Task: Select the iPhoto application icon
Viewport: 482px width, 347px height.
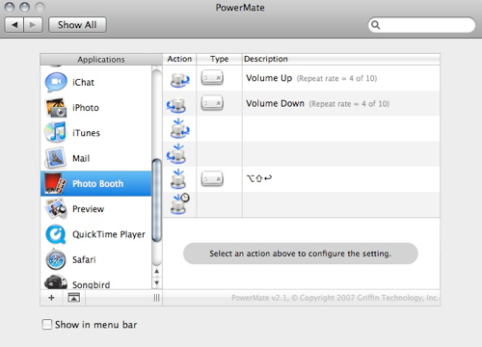Action: coord(56,108)
